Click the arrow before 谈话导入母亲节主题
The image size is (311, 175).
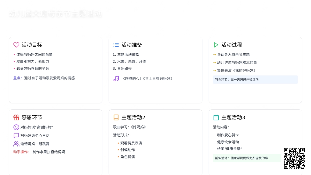coord(214,55)
